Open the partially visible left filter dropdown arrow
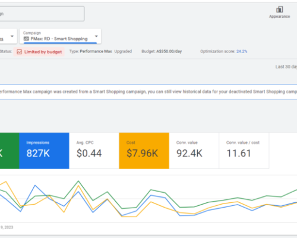 coord(12,36)
